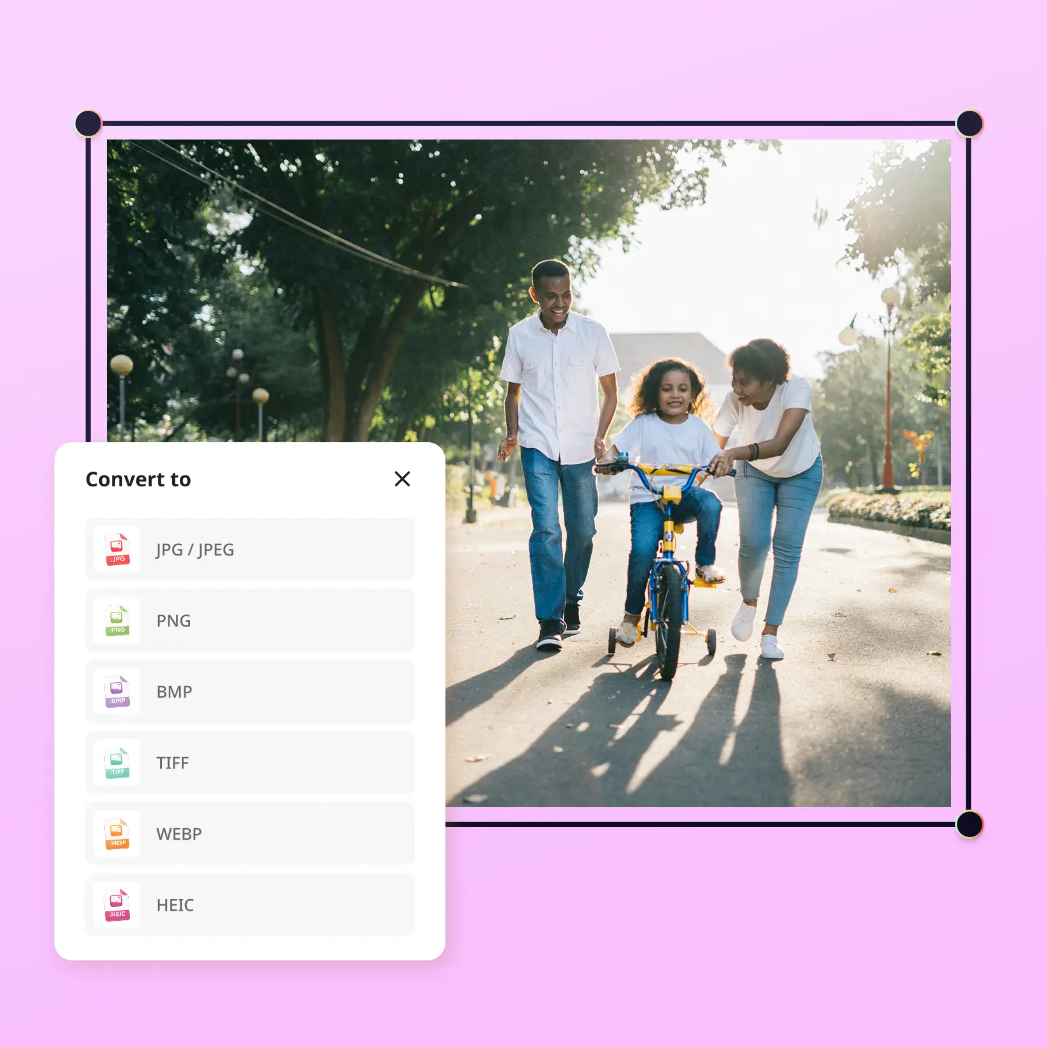Click the top-right corner resize handle

(969, 124)
